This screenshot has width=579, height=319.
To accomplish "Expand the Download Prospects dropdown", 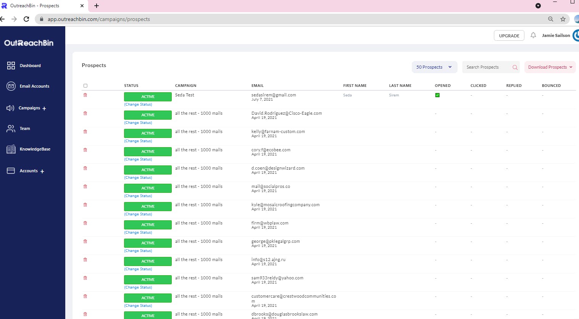I will click(550, 67).
